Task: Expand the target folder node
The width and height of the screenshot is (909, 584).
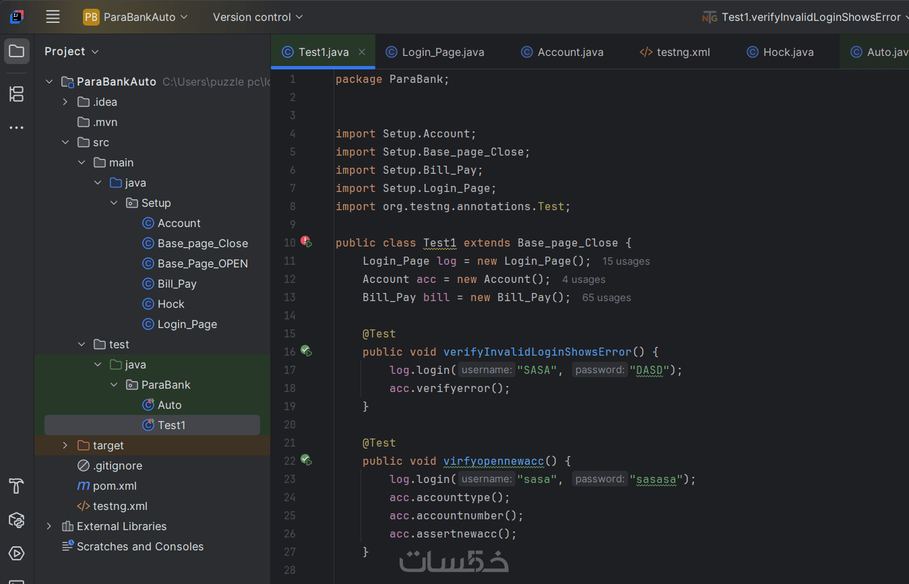Action: pyautogui.click(x=65, y=445)
